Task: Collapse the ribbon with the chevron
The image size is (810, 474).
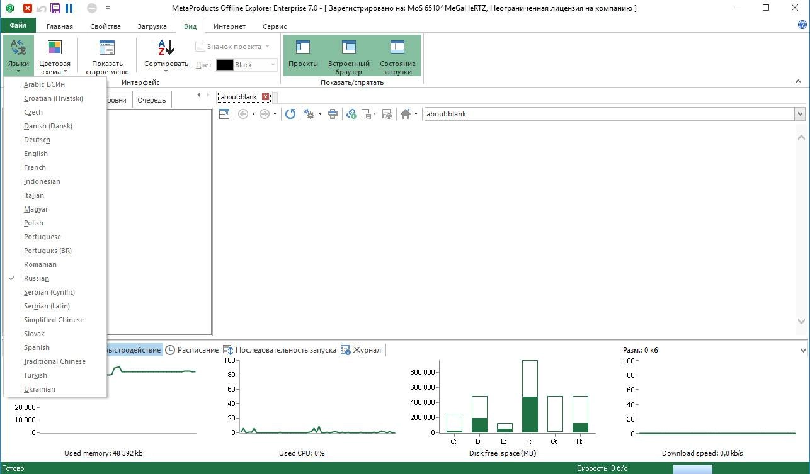Action: point(798,82)
